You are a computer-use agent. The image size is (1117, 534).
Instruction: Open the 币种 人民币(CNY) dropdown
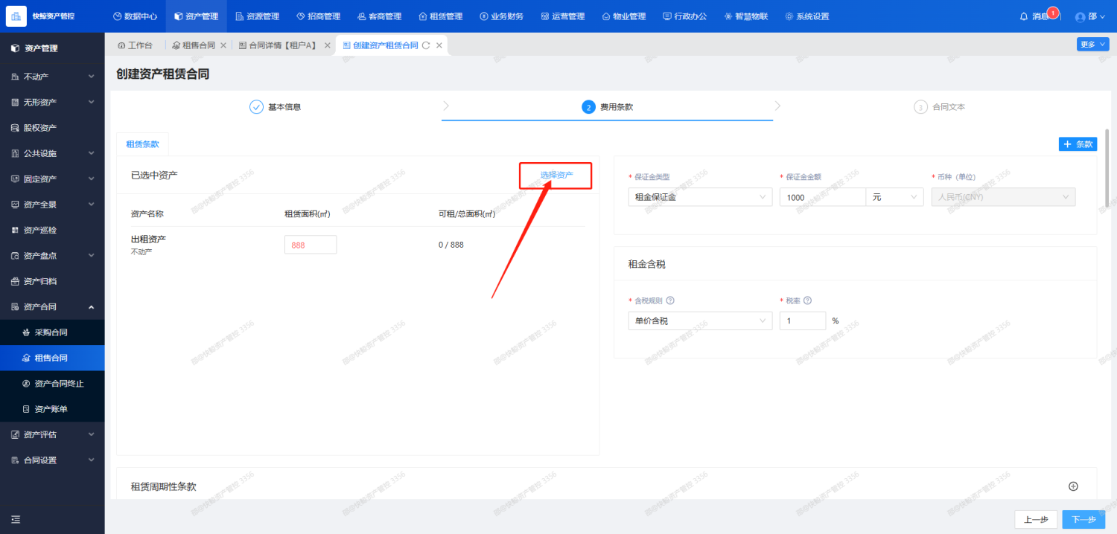(1003, 197)
